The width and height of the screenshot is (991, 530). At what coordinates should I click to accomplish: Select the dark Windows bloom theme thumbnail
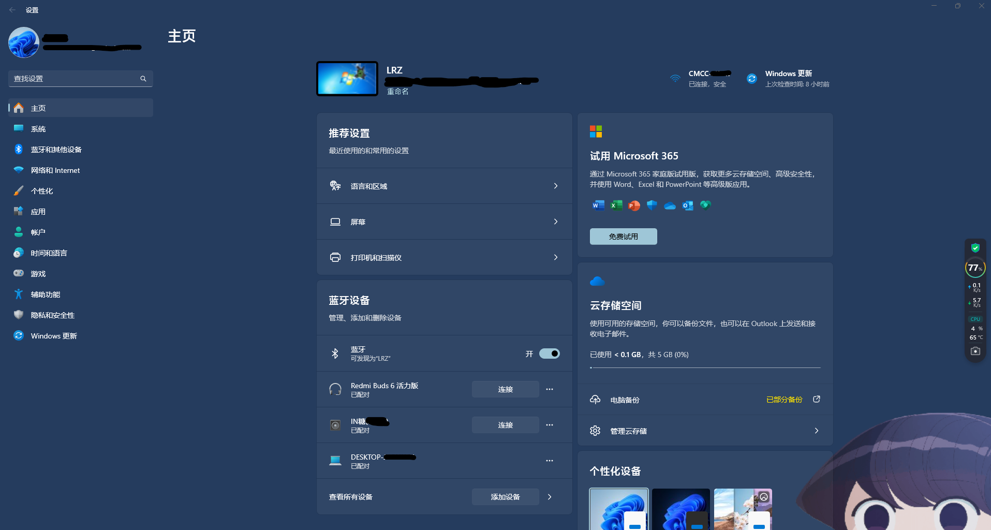pyautogui.click(x=681, y=509)
